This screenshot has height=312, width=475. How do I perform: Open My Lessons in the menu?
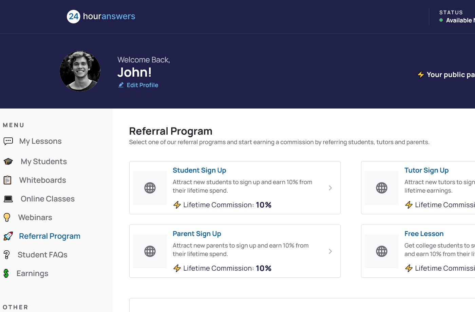[40, 141]
